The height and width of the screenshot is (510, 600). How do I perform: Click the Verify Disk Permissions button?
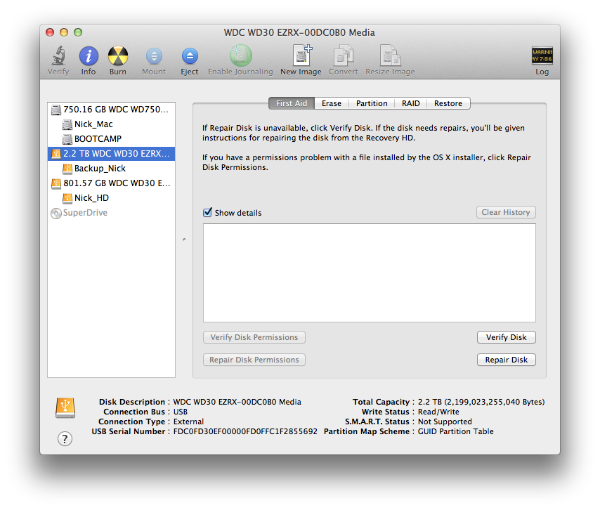pyautogui.click(x=254, y=337)
